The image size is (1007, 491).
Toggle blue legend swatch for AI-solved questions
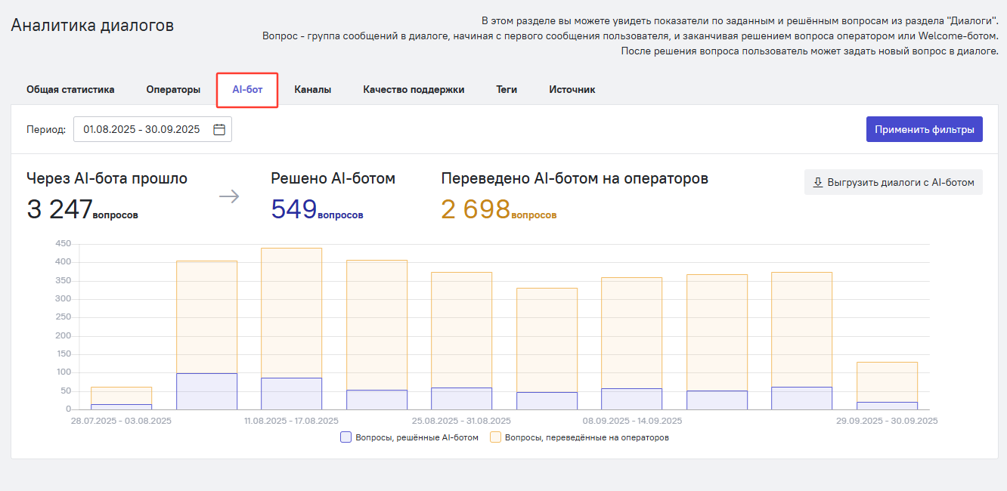(x=345, y=437)
